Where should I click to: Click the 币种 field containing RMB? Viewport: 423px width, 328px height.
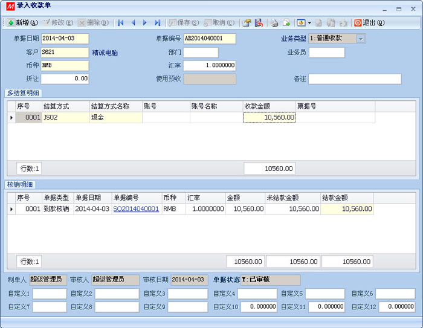click(65, 66)
